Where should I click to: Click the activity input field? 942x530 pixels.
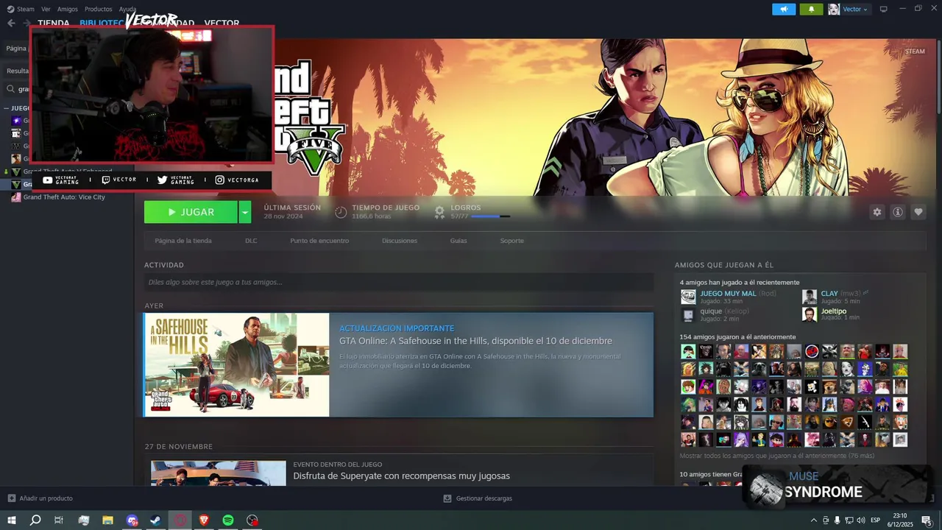coord(399,282)
